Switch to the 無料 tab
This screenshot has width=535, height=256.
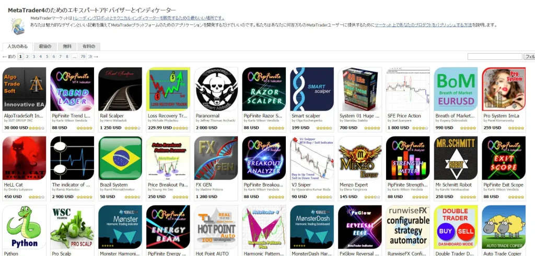point(67,46)
